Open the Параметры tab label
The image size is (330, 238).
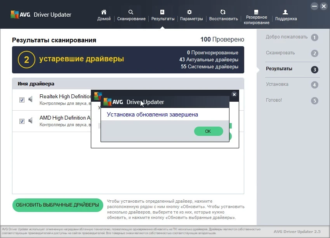[x=191, y=19]
